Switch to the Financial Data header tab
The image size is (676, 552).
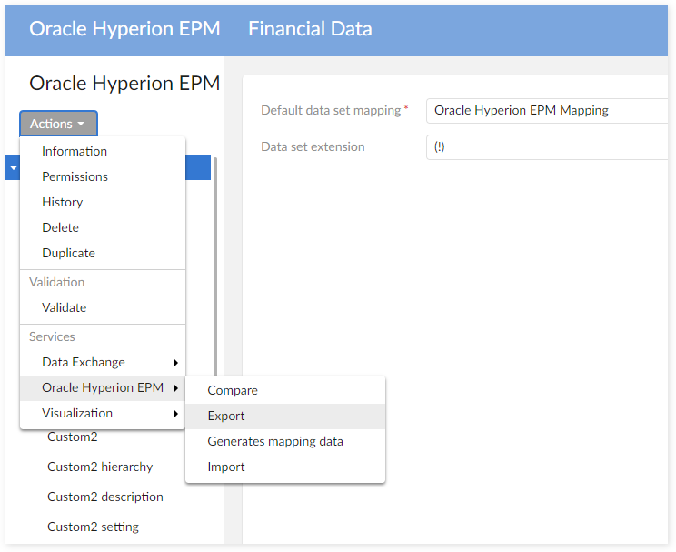click(310, 28)
